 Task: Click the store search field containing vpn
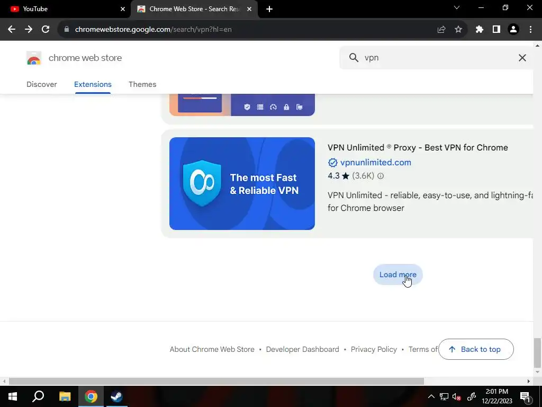436,58
